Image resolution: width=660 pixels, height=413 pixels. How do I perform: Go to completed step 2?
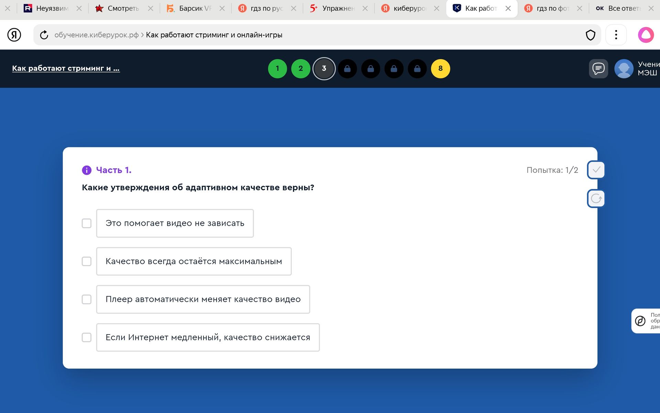(x=301, y=68)
